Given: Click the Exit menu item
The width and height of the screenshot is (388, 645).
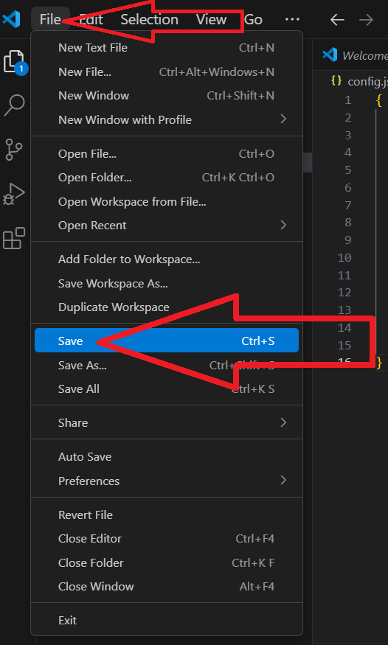Looking at the screenshot, I should tap(167, 621).
